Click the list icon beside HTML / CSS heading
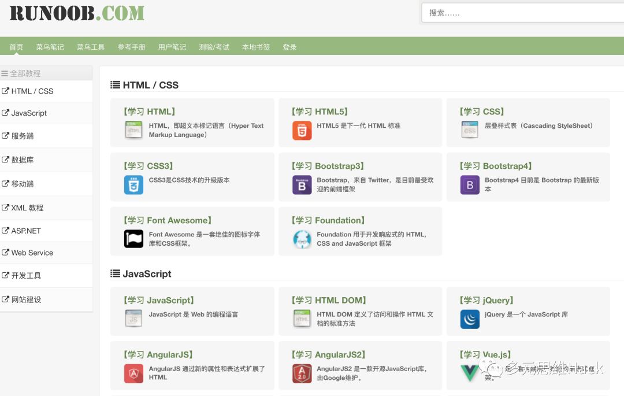 pyautogui.click(x=116, y=85)
